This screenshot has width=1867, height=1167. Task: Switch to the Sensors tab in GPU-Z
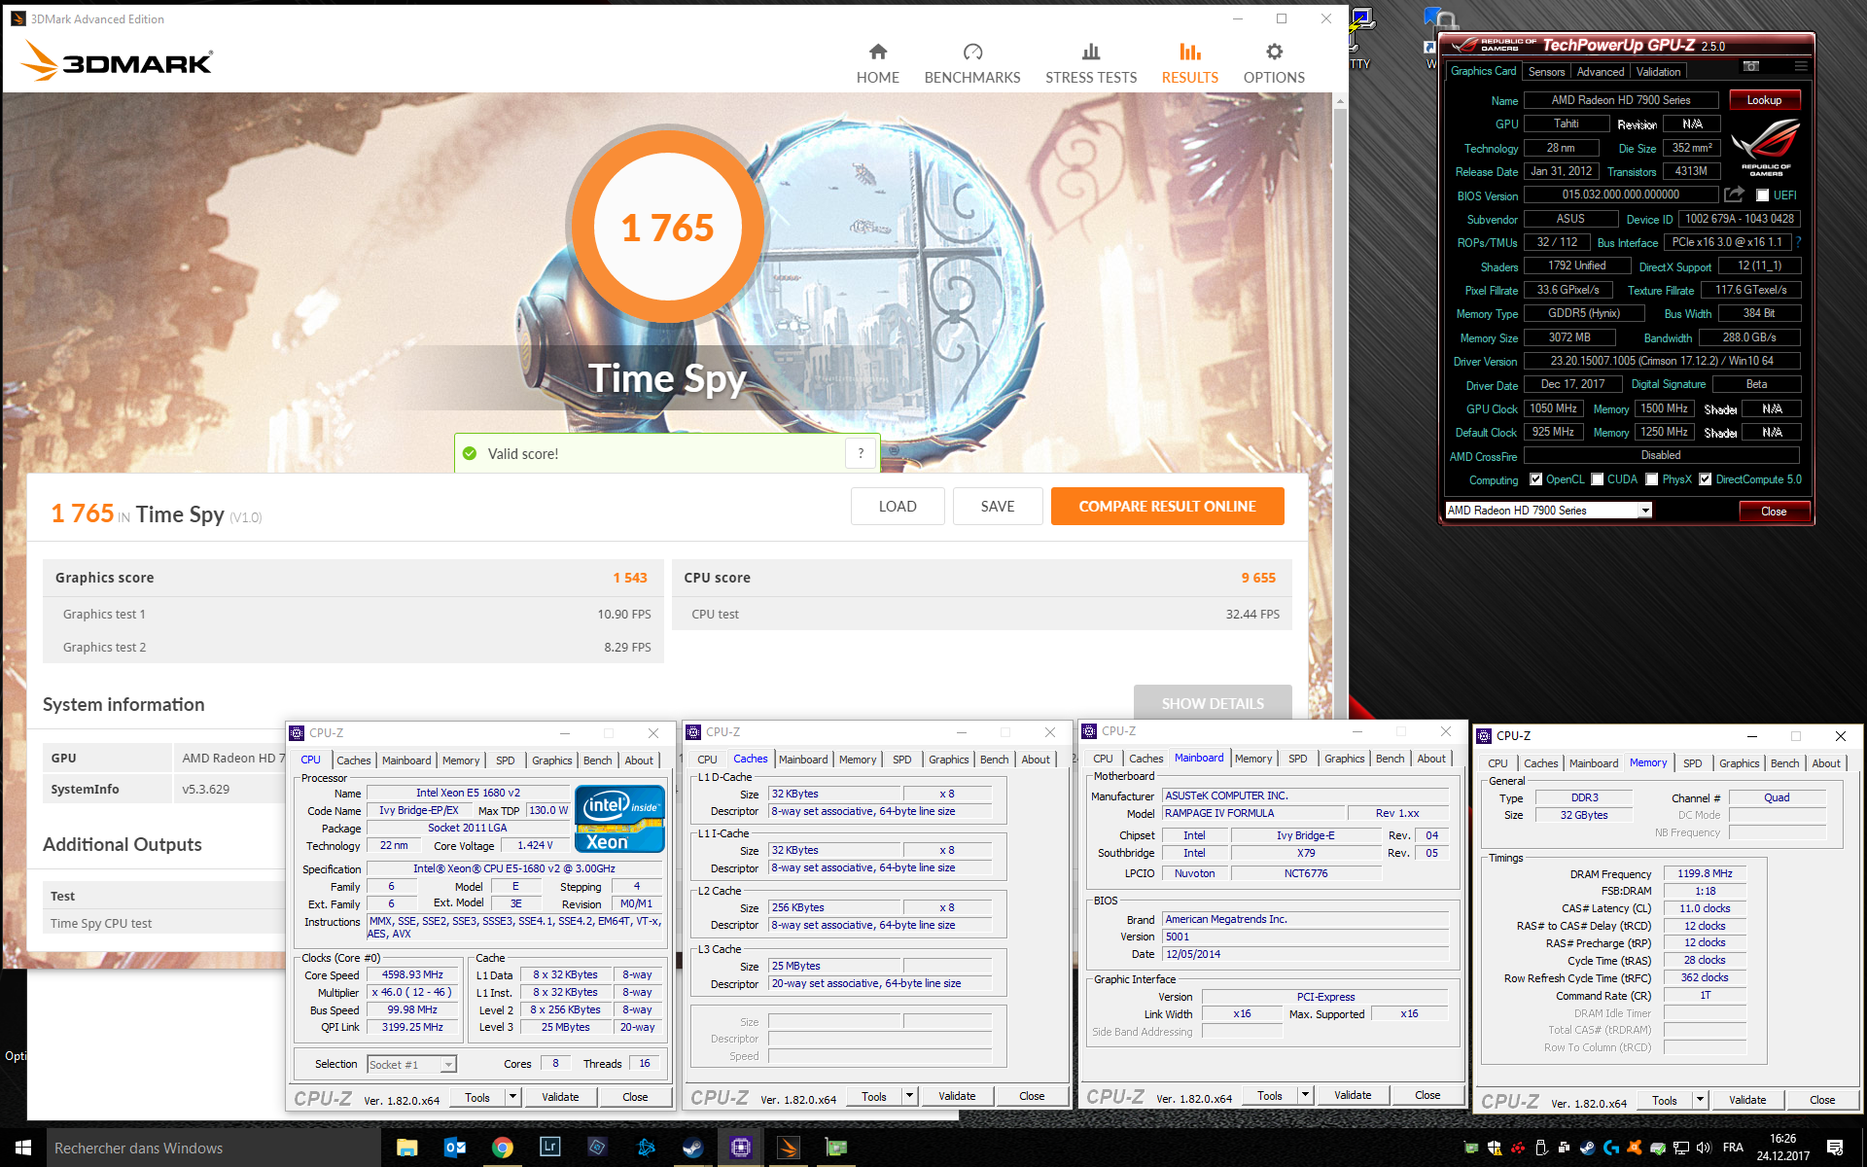(x=1546, y=72)
